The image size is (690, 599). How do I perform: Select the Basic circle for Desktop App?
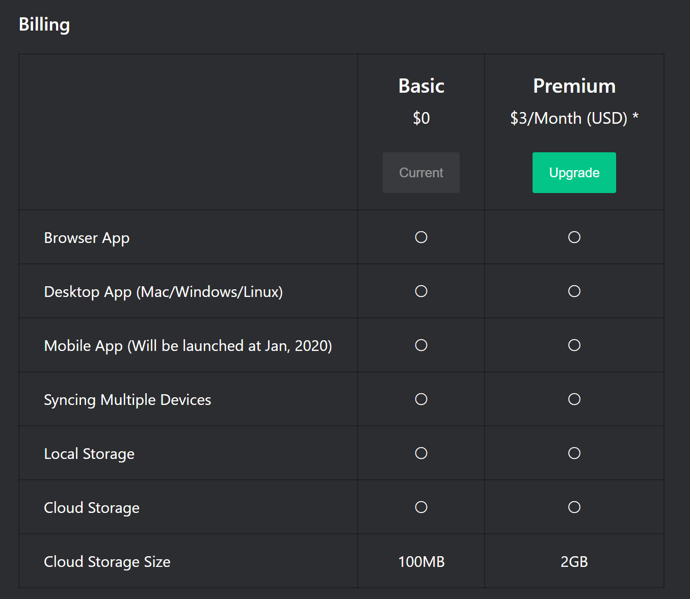(x=421, y=291)
